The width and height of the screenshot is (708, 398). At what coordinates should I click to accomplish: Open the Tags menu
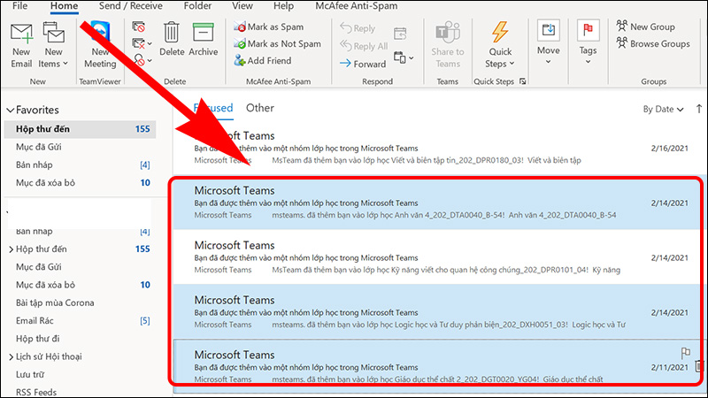[588, 42]
